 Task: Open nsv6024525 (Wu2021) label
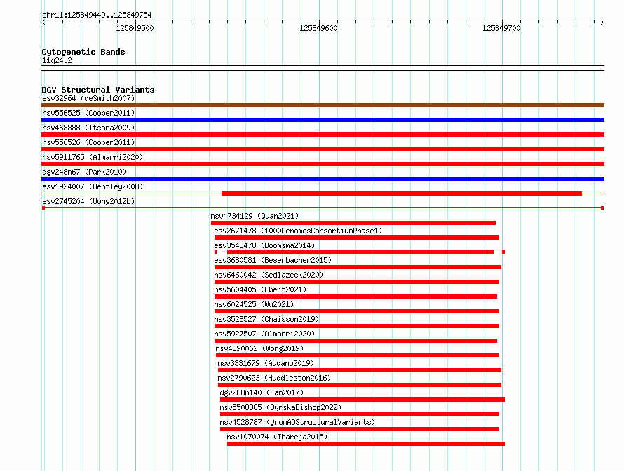254,304
